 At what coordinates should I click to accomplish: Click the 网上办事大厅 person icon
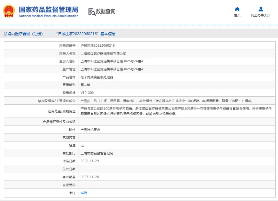click(x=261, y=9)
